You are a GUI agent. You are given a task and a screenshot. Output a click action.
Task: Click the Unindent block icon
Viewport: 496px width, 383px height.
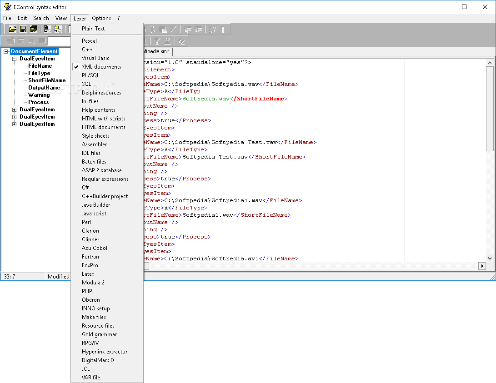coord(198,30)
